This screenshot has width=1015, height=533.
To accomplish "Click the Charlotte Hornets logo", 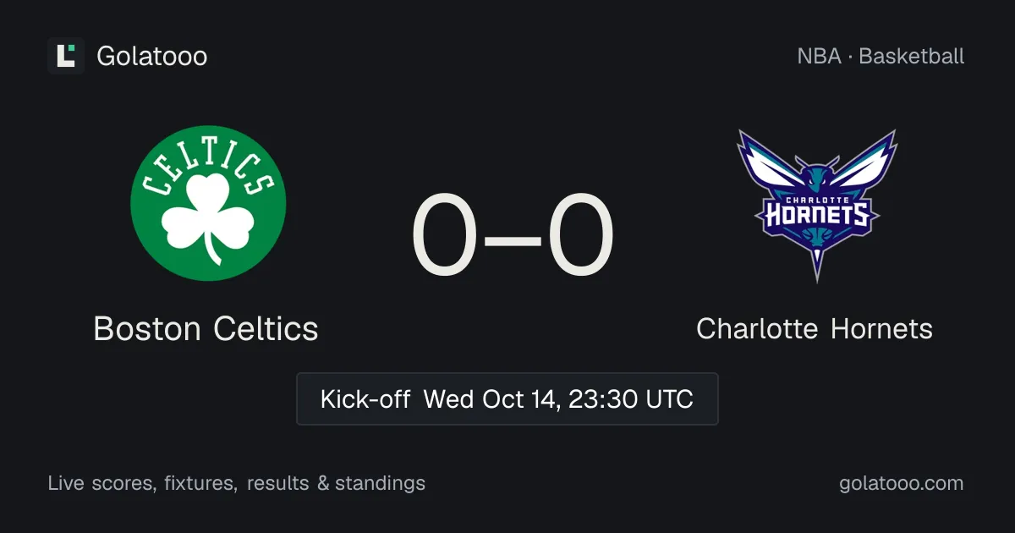I will coord(816,205).
